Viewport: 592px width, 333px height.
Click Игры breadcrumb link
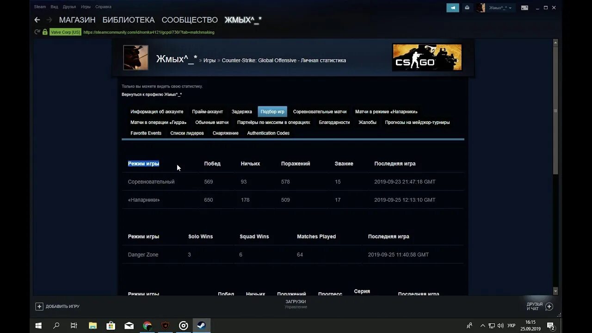click(x=210, y=61)
